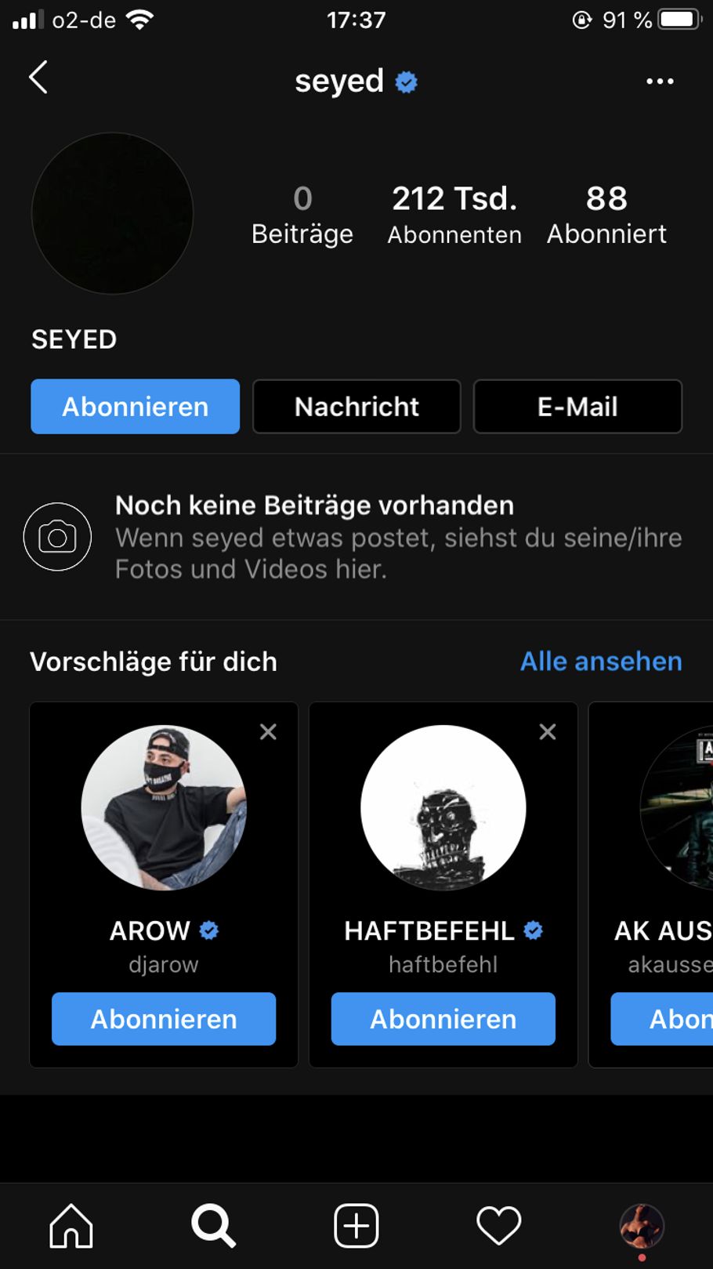The width and height of the screenshot is (713, 1269).
Task: View the 88 Abonniert list
Action: (x=606, y=214)
